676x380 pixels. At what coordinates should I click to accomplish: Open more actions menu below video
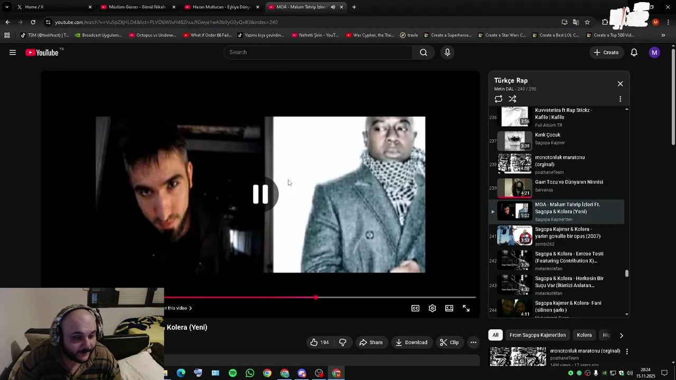coord(474,343)
